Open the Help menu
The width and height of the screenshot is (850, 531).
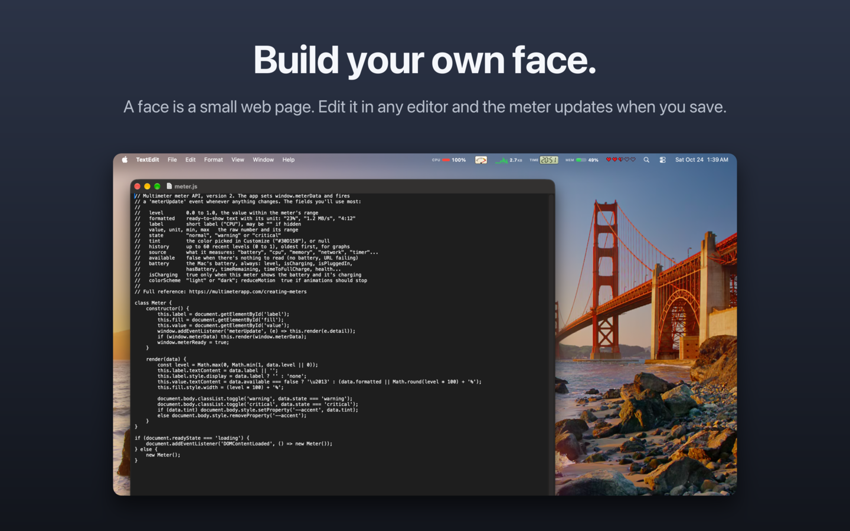pos(289,160)
